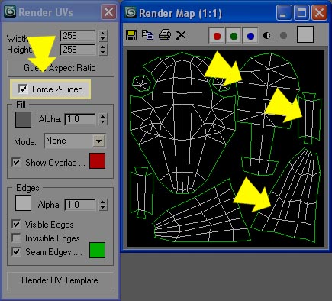Clone the rendered frame window
The image size is (332, 301).
tap(147, 35)
